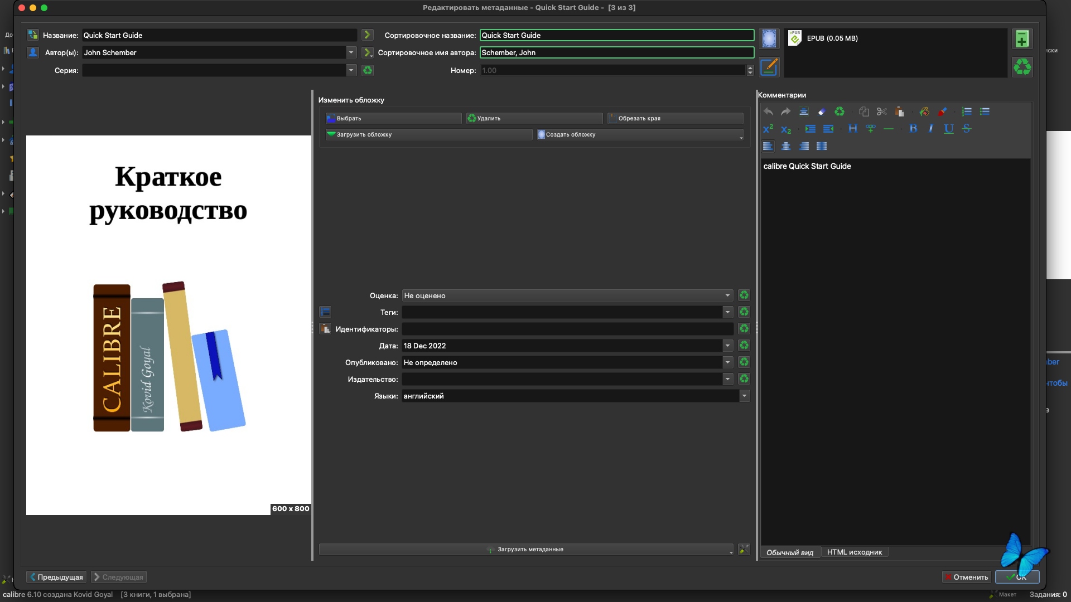Toggle center alignment in comments editor
The image size is (1071, 602).
click(786, 146)
